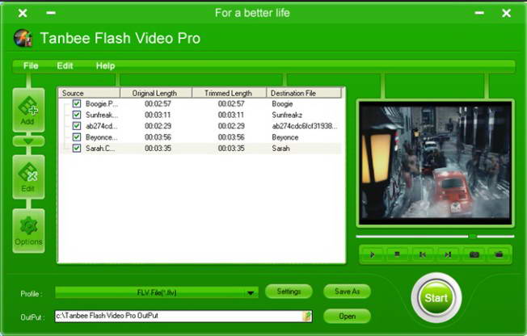Open the Edit menu
The image size is (527, 336).
click(x=65, y=65)
